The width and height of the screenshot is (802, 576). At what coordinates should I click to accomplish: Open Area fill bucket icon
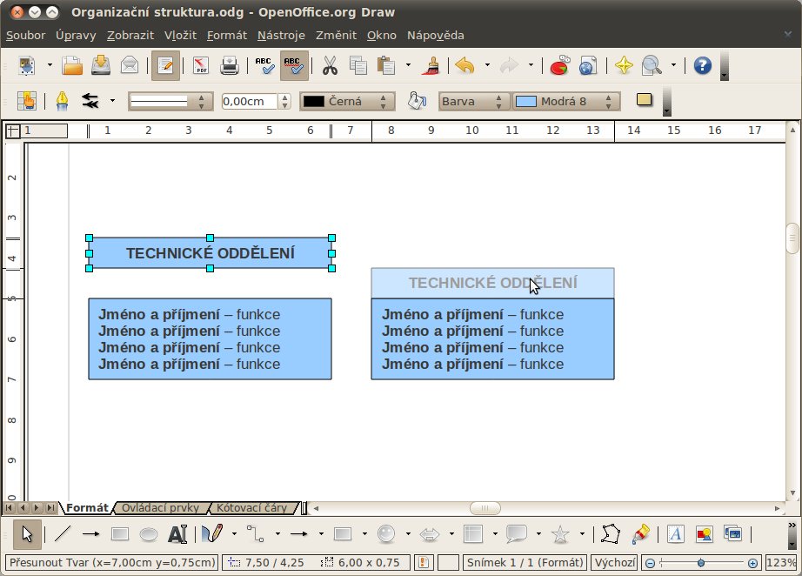(417, 101)
